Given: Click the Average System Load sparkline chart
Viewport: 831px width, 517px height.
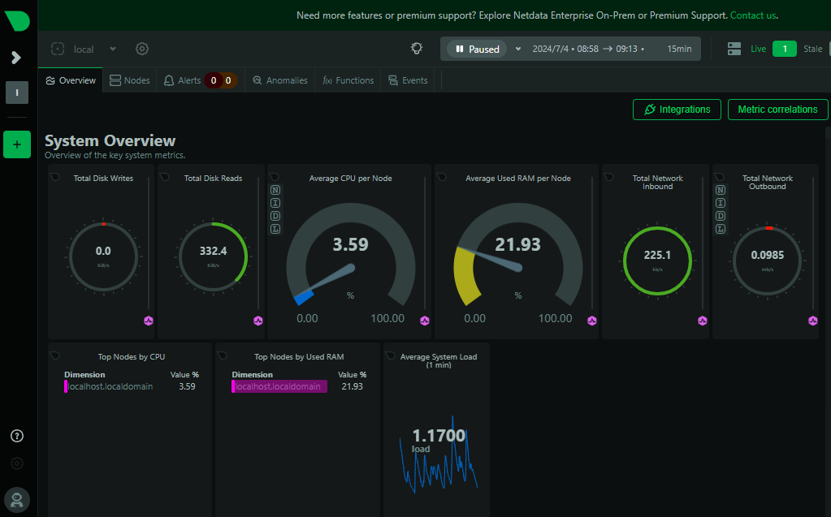Looking at the screenshot, I should (439, 455).
